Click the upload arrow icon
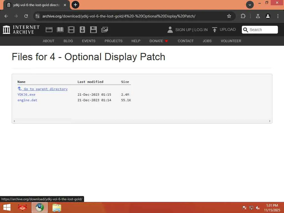This screenshot has width=284, height=213. [215, 30]
